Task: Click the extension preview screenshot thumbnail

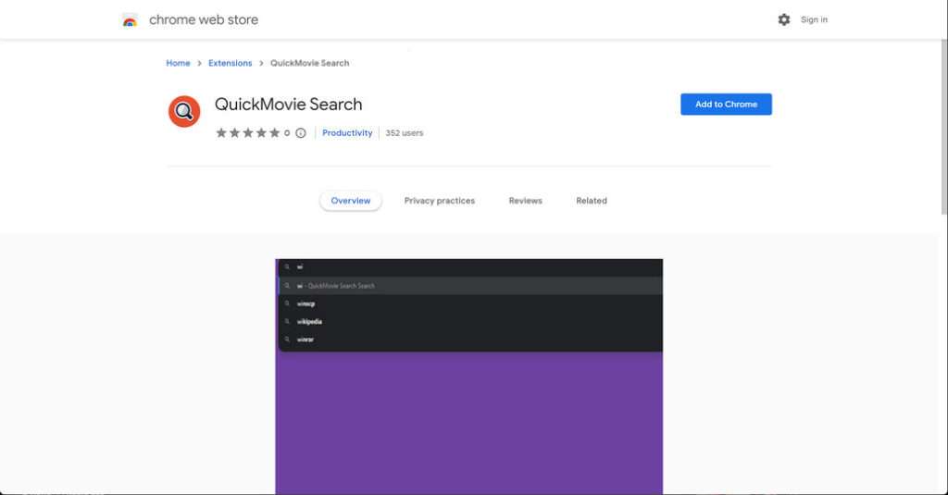Action: 468,377
